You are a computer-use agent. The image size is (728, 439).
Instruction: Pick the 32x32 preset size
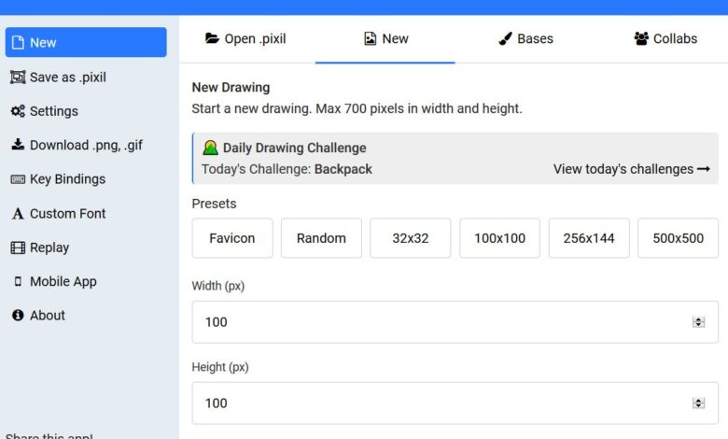pos(411,238)
